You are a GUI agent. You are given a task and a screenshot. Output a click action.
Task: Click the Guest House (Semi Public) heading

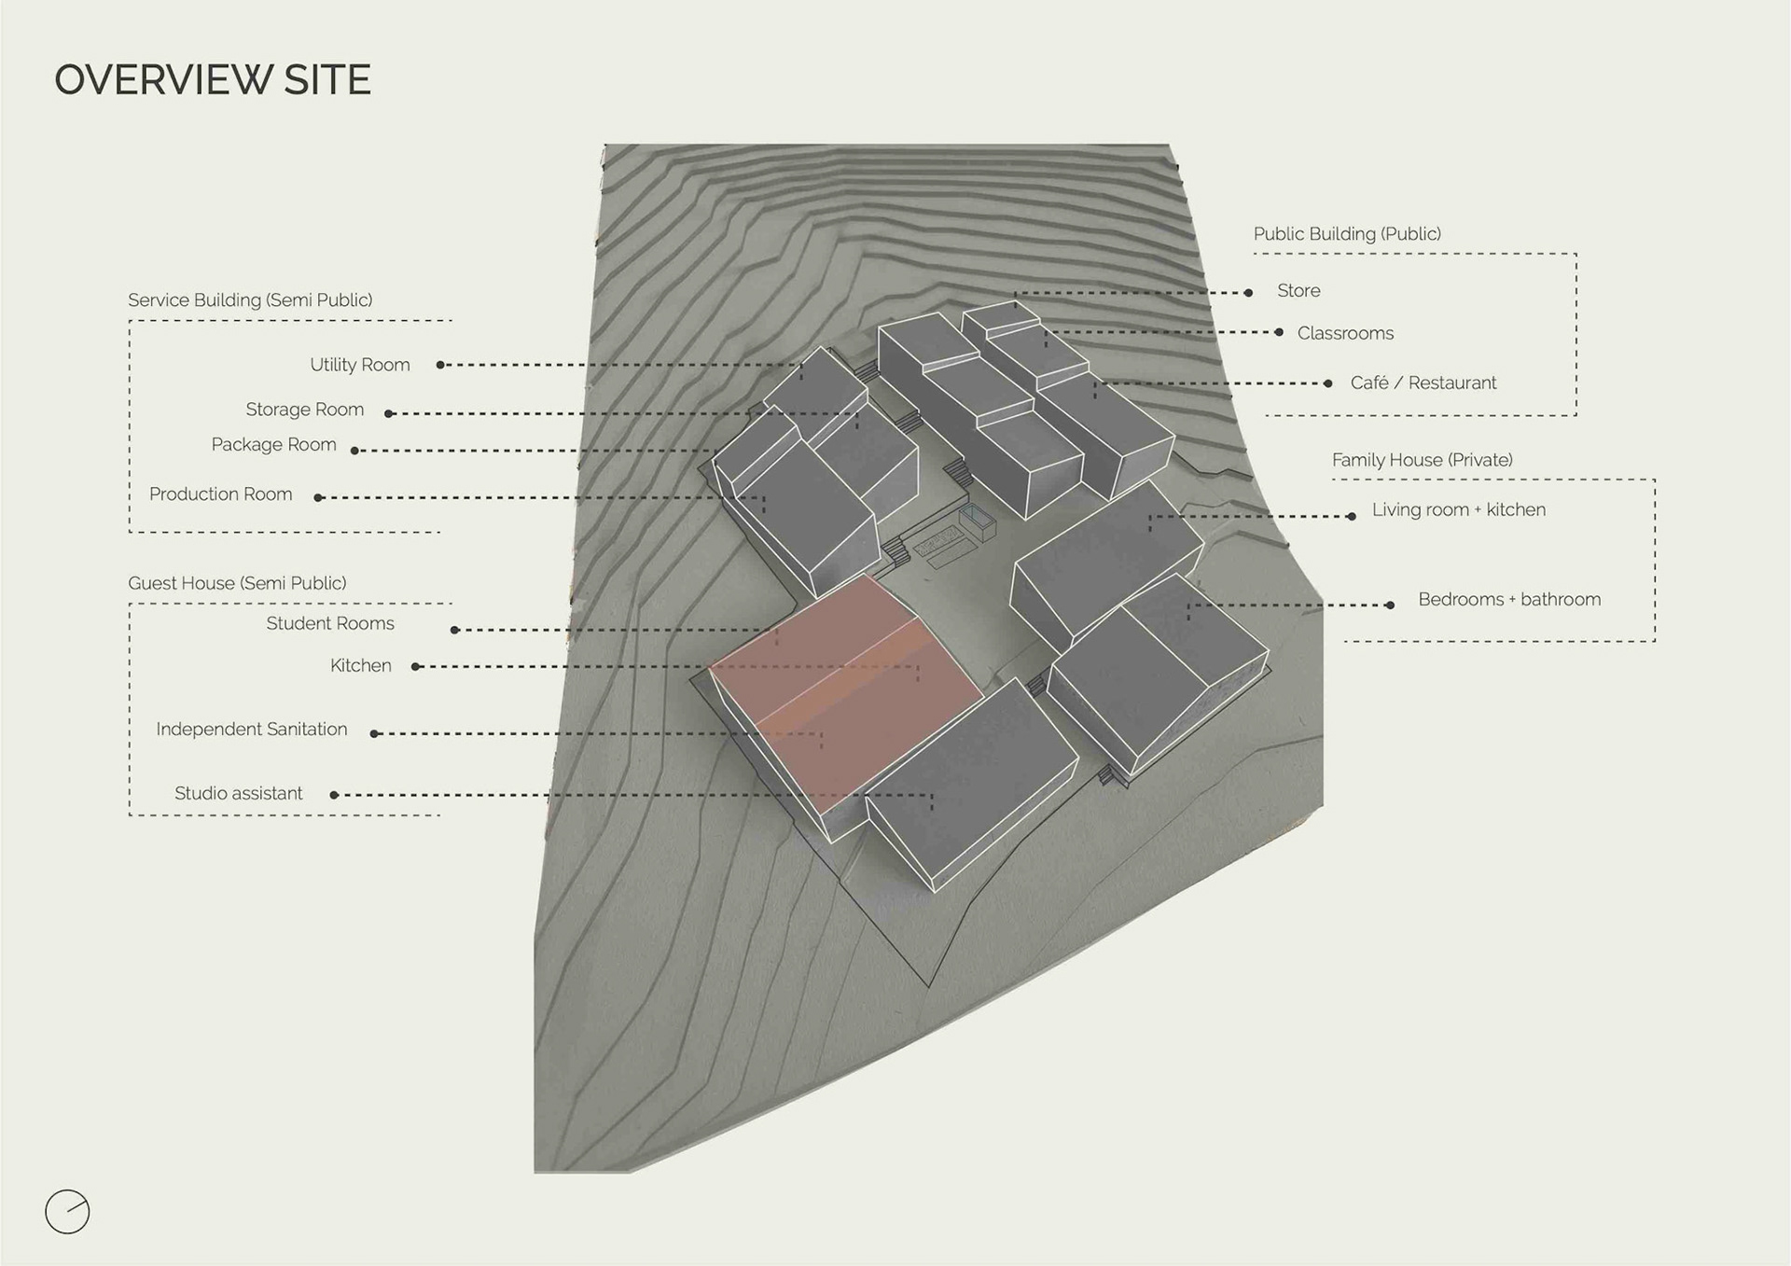click(x=237, y=583)
